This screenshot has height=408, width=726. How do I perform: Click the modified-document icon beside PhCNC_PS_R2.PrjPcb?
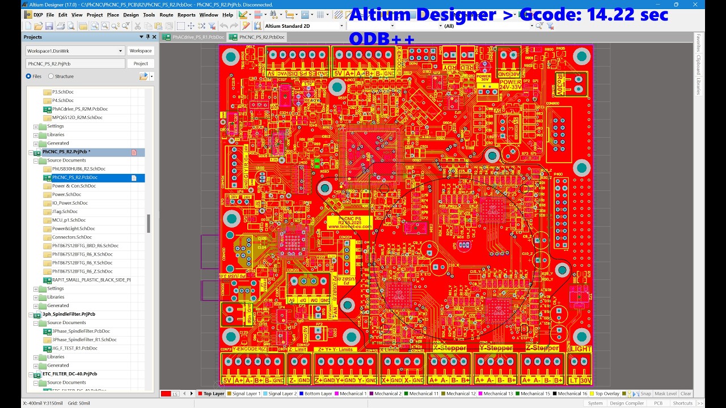pyautogui.click(x=134, y=152)
